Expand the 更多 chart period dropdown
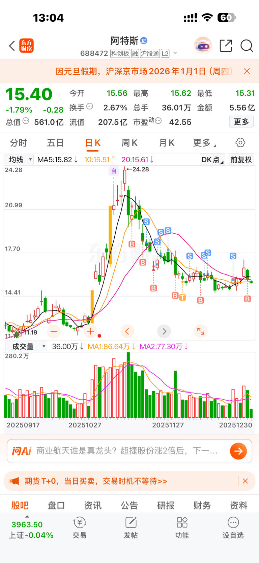The height and width of the screenshot is (563, 259). (x=204, y=143)
